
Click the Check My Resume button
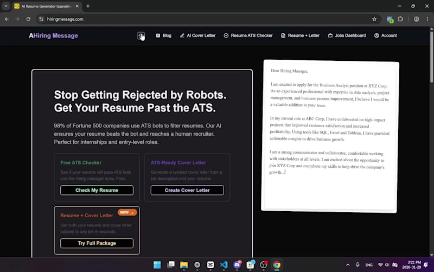[x=97, y=190]
